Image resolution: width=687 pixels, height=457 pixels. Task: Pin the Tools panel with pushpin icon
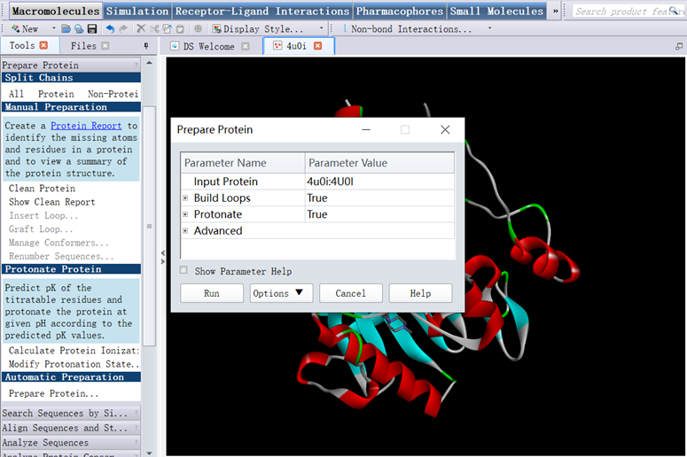click(146, 46)
